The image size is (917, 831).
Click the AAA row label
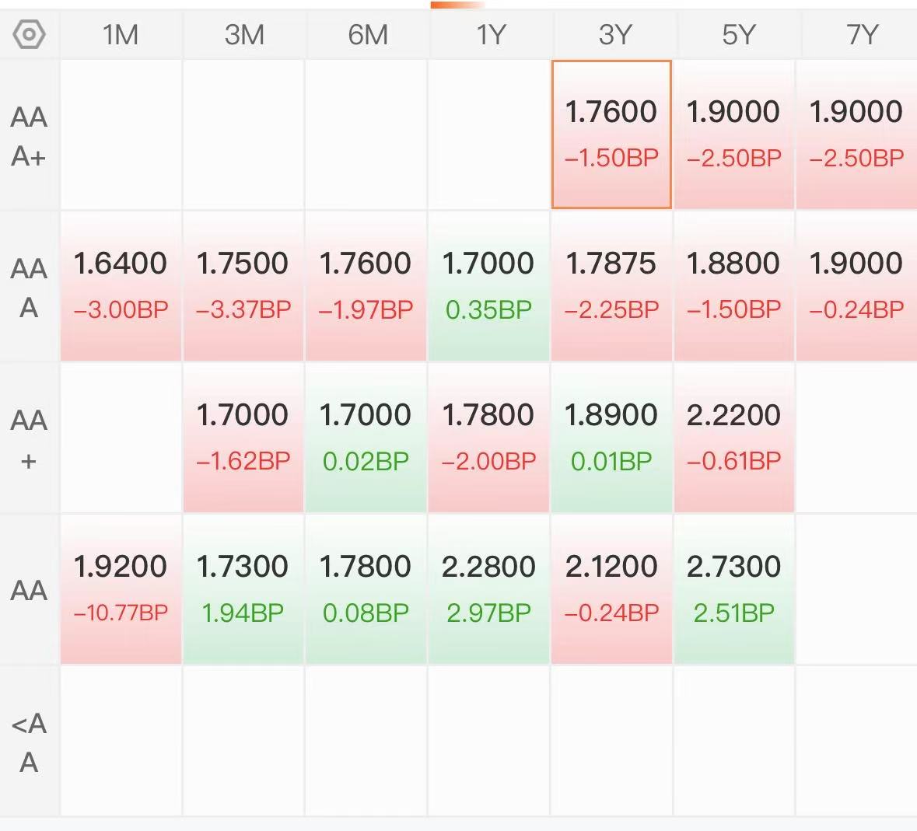(29, 288)
